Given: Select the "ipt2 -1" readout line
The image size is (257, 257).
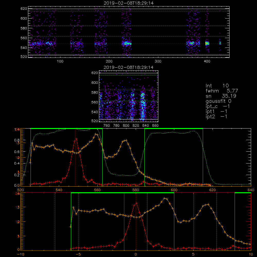Looking at the screenshot, I should click(216, 116).
